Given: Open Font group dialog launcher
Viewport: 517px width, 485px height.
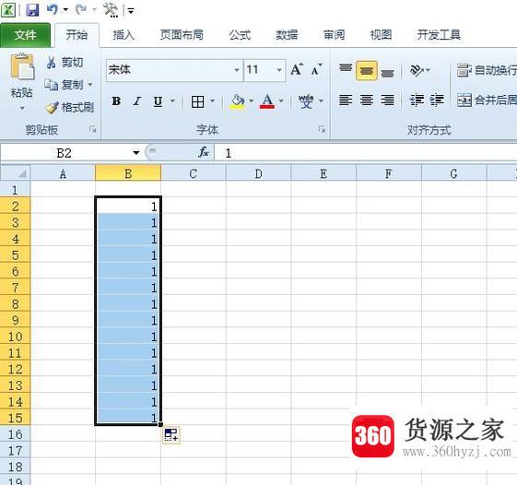Looking at the screenshot, I should [322, 129].
